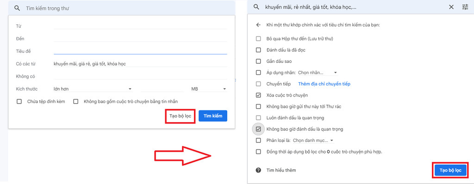Viewport: 474px width, 184px height.
Task: Go back using the left arrow icon
Action: [258, 25]
